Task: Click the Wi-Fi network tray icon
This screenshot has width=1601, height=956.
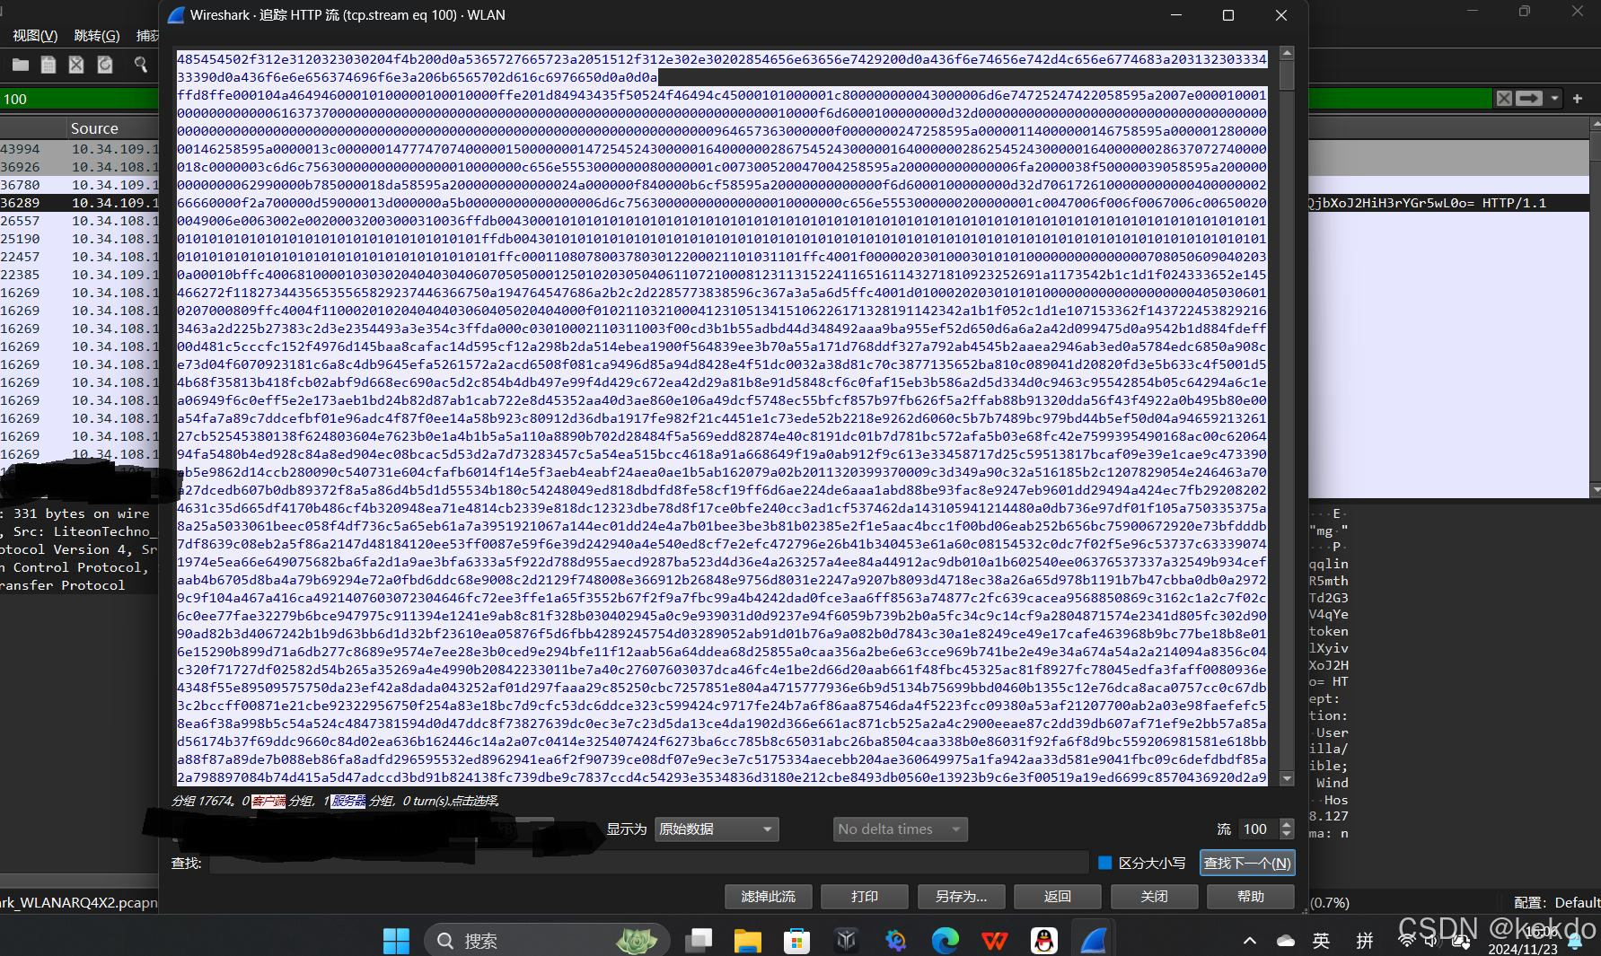Action: tap(1407, 941)
